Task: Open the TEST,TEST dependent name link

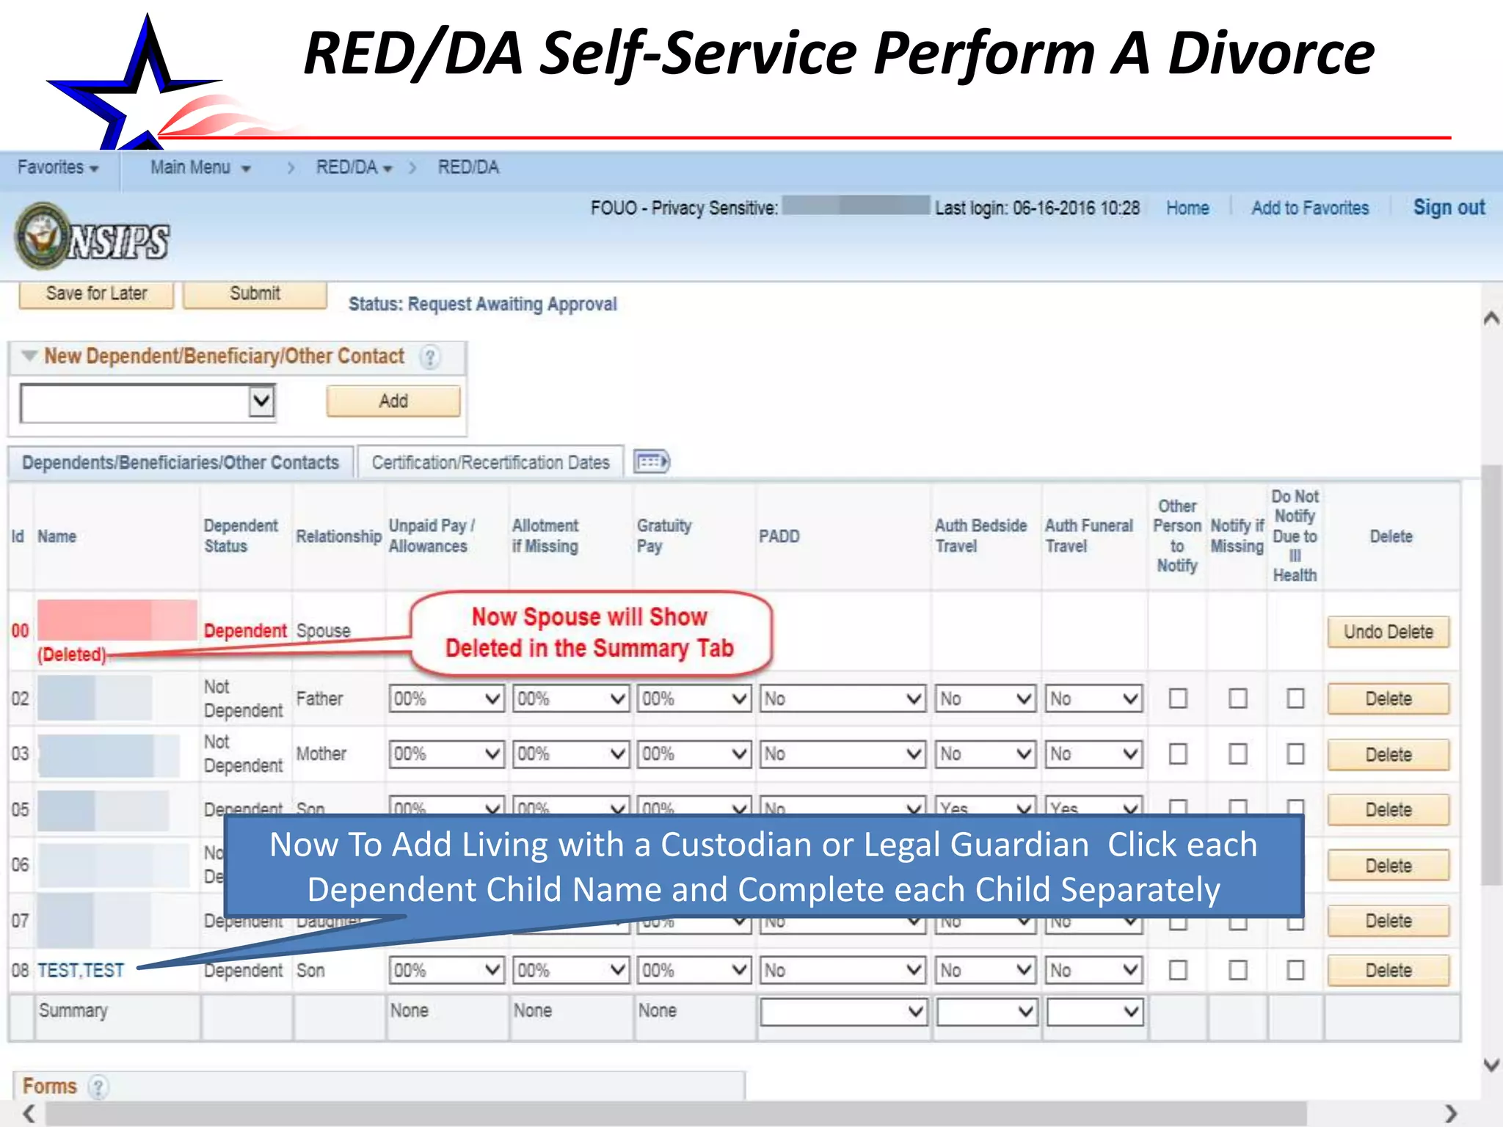Action: [81, 971]
